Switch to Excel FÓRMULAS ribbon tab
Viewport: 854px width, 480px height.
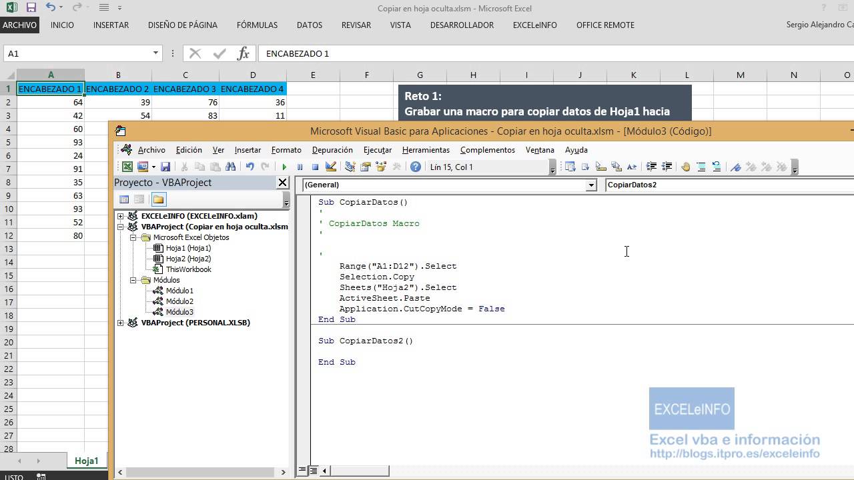(x=257, y=25)
